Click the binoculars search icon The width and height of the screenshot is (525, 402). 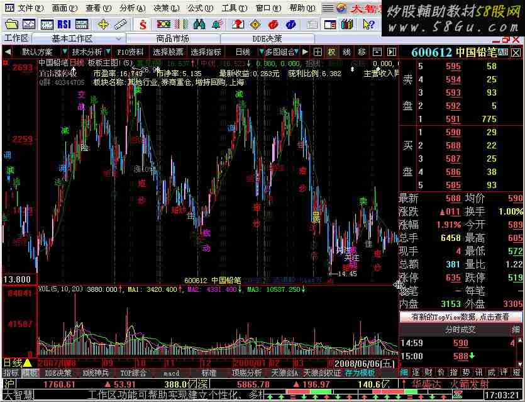click(199, 25)
